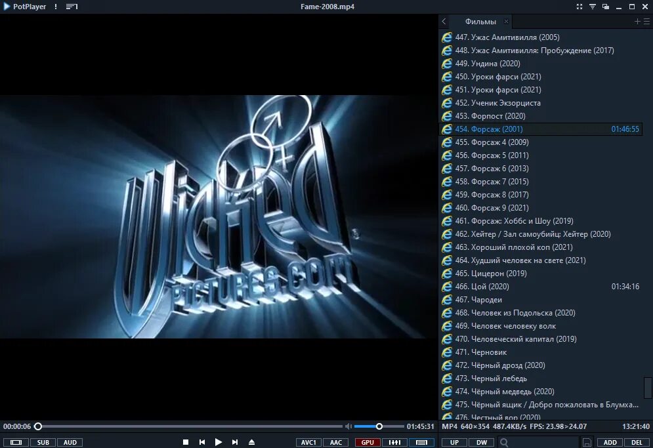Mute audio with the speaker icon
This screenshot has height=448, width=653.
[x=348, y=426]
